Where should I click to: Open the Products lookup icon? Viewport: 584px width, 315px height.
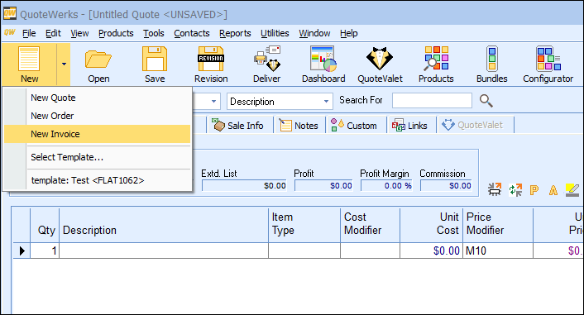(436, 64)
